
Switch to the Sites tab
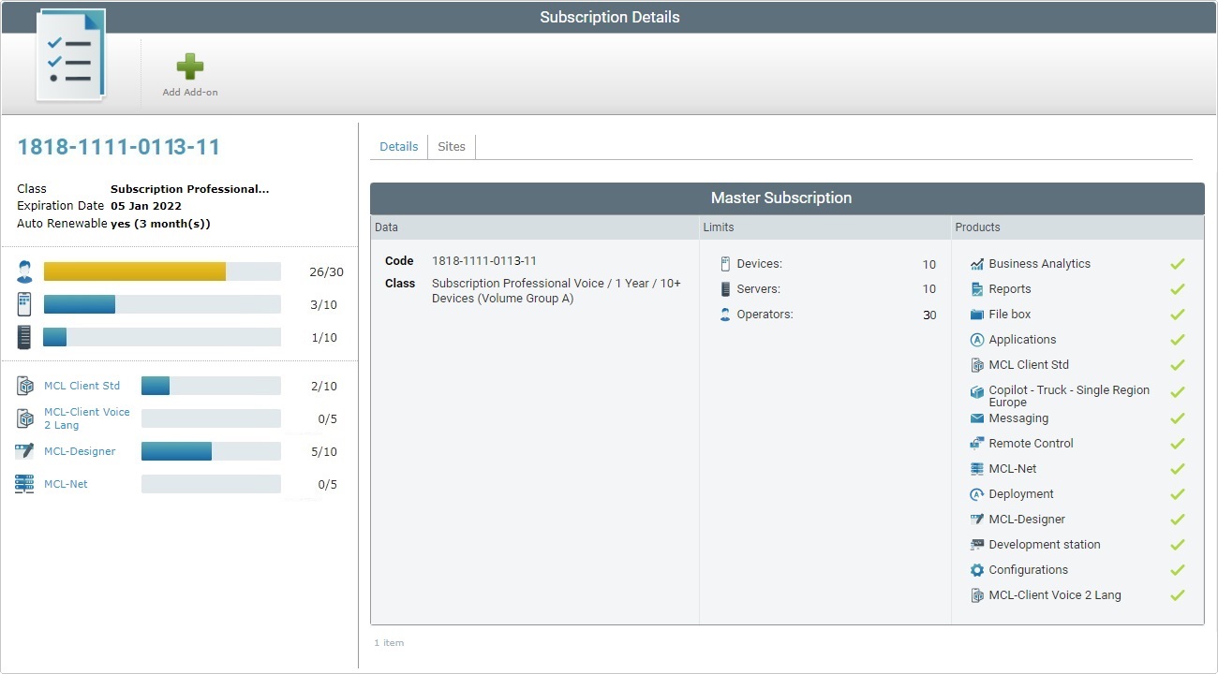click(x=452, y=146)
